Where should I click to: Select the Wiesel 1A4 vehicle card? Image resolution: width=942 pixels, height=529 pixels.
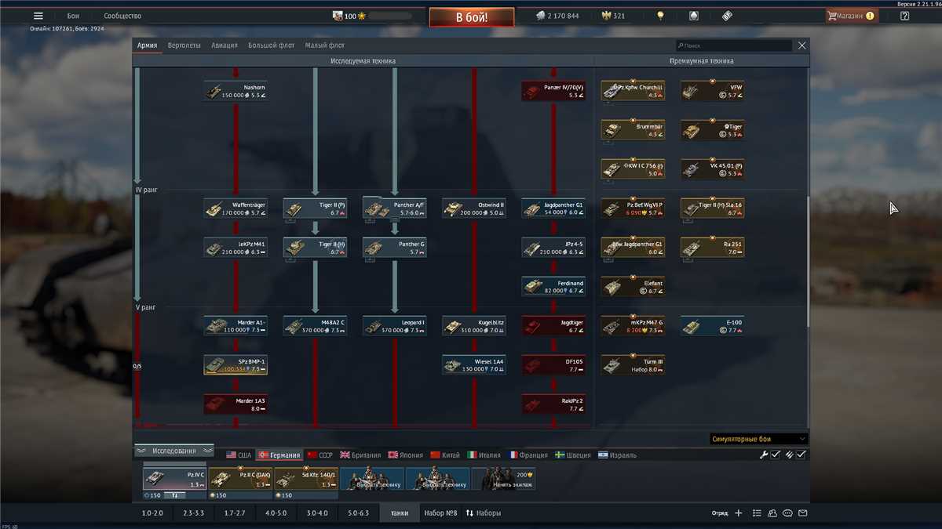tap(474, 365)
